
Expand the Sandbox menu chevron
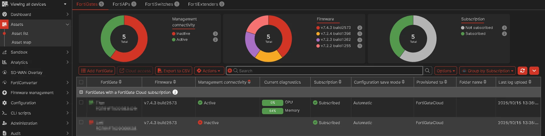pyautogui.click(x=67, y=52)
